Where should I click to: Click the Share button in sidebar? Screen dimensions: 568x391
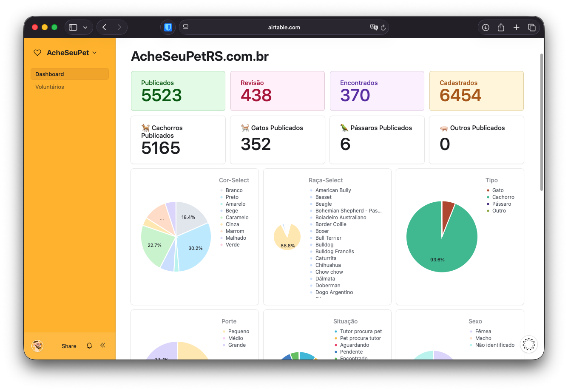[69, 346]
